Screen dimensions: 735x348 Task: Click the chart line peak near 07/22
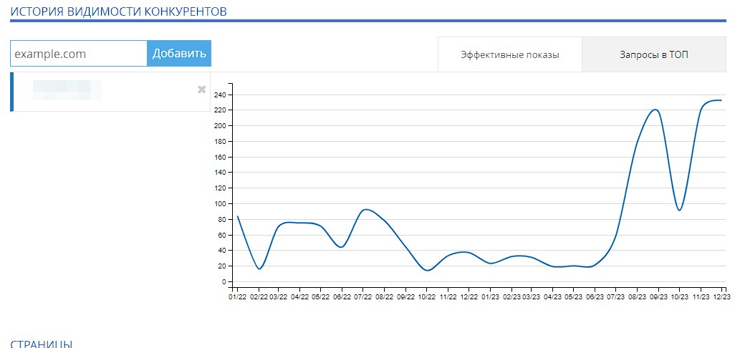tap(366, 209)
